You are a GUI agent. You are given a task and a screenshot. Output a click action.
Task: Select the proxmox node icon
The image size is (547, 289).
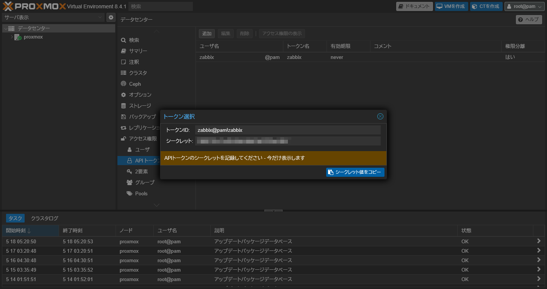coord(18,37)
